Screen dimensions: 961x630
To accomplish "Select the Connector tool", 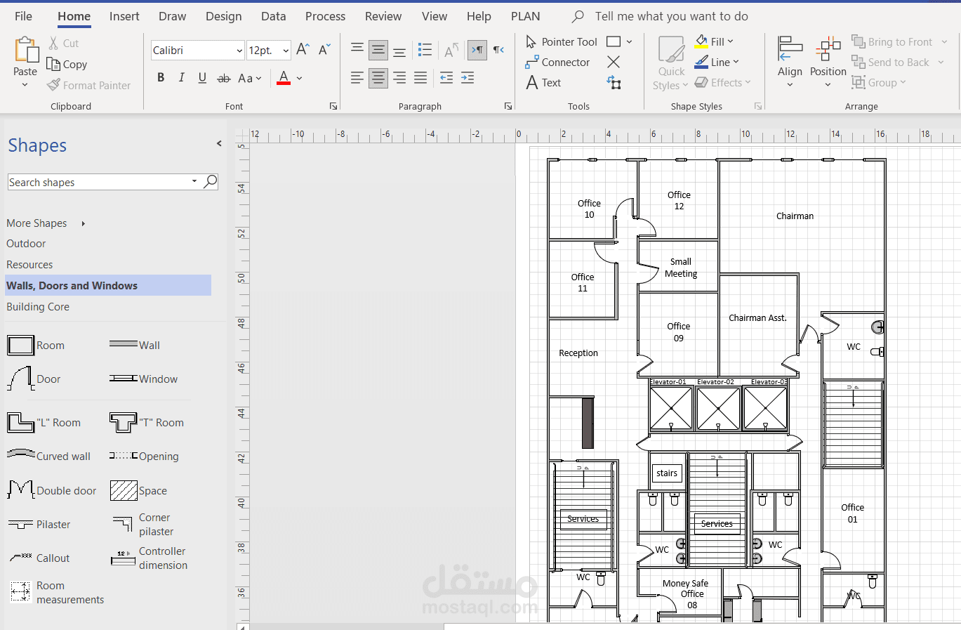I will pos(558,63).
